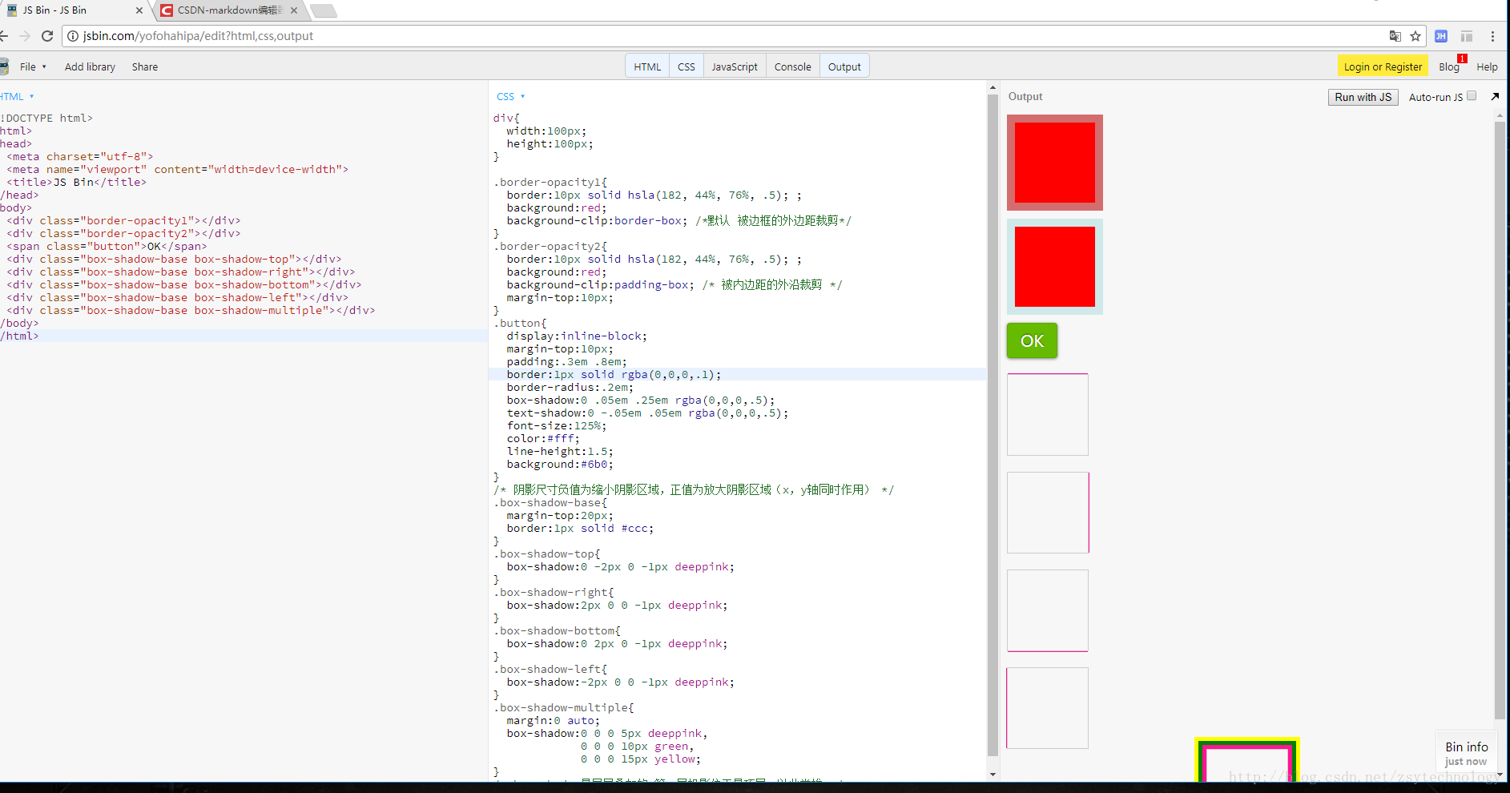
Task: Reload the page with the browser refresh icon
Action: click(47, 36)
